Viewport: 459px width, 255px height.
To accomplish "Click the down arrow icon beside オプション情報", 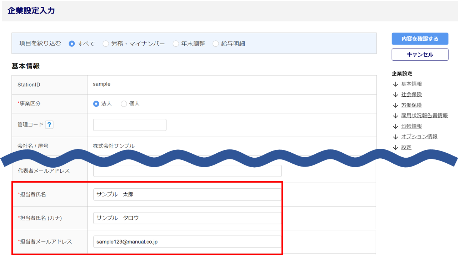I will pos(395,137).
